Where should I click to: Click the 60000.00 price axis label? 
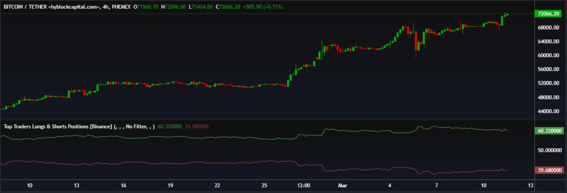548,56
